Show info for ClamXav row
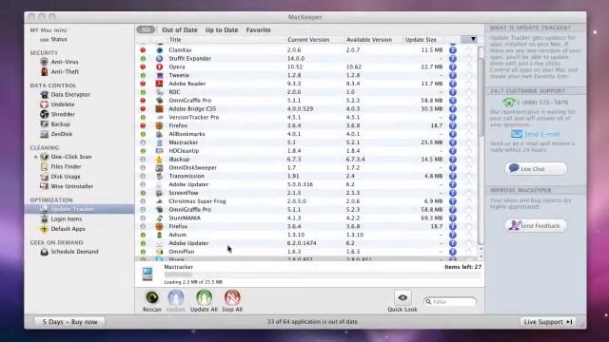This screenshot has height=342, width=609. coord(453,50)
